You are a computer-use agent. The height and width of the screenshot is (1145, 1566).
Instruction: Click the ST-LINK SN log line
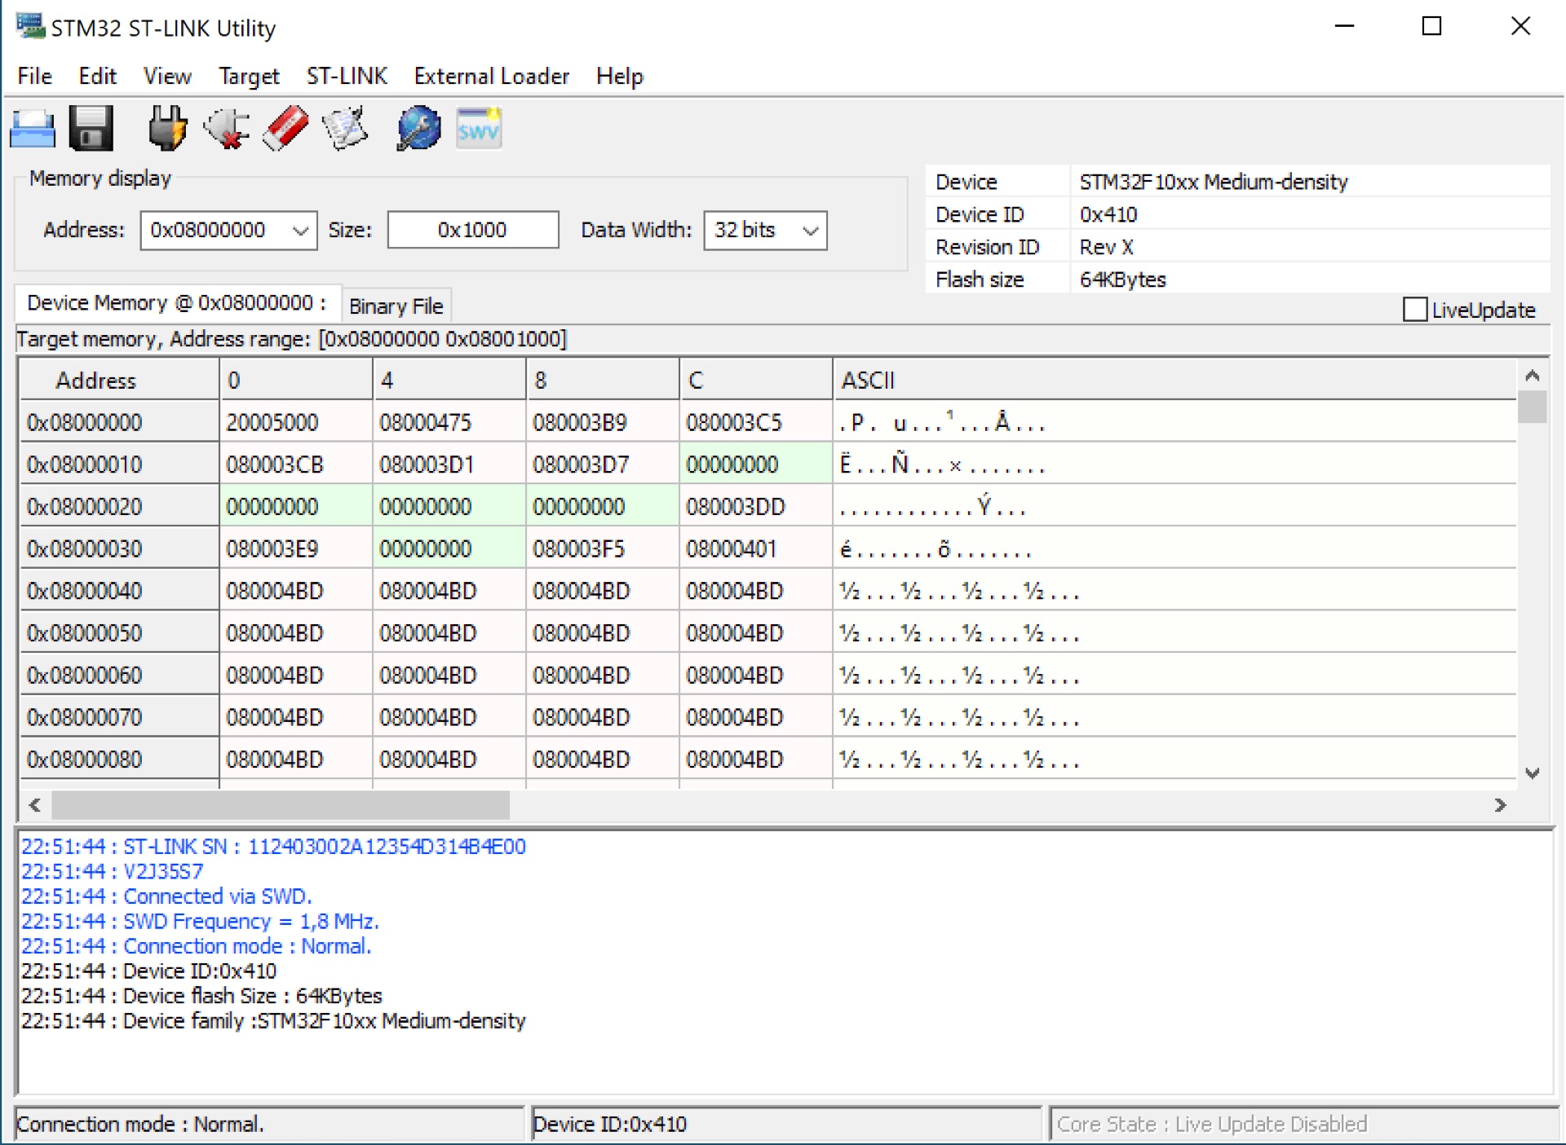point(273,847)
